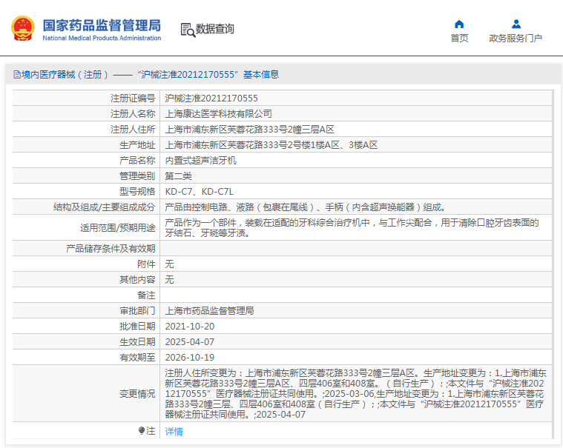Select effective date 2025-04-07 cell
563x448 pixels.
click(x=190, y=342)
